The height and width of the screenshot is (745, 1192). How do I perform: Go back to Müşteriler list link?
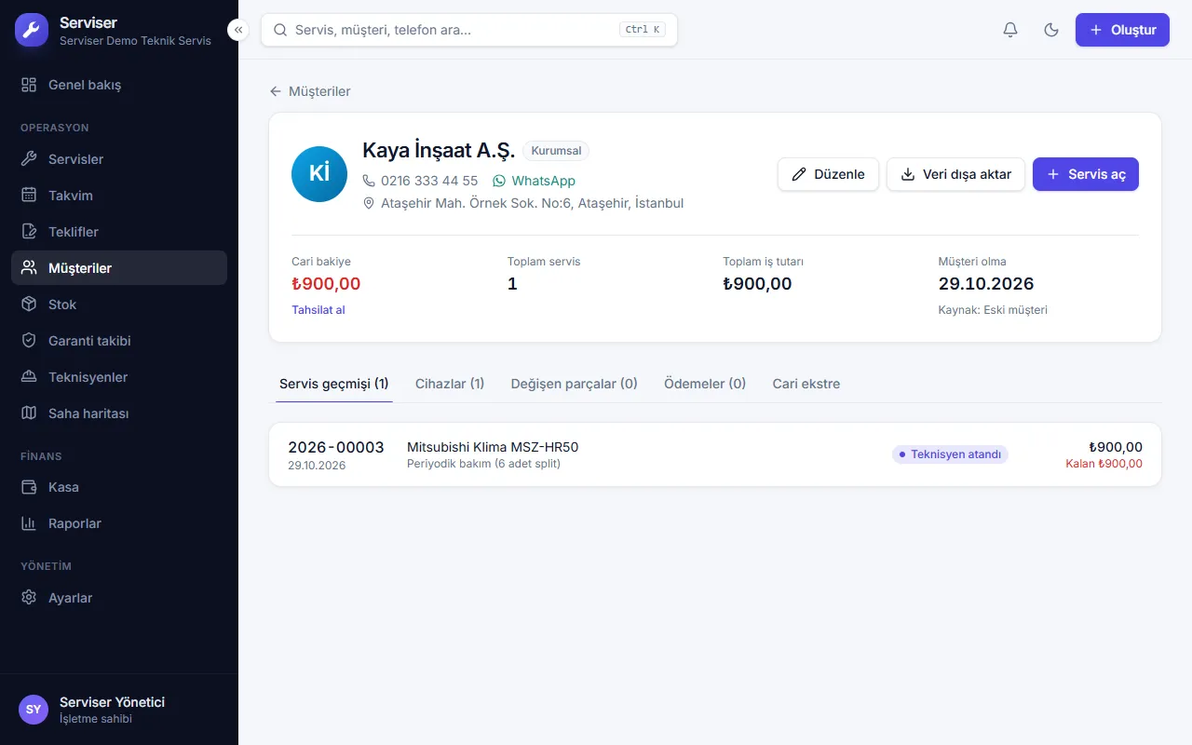[x=310, y=91]
